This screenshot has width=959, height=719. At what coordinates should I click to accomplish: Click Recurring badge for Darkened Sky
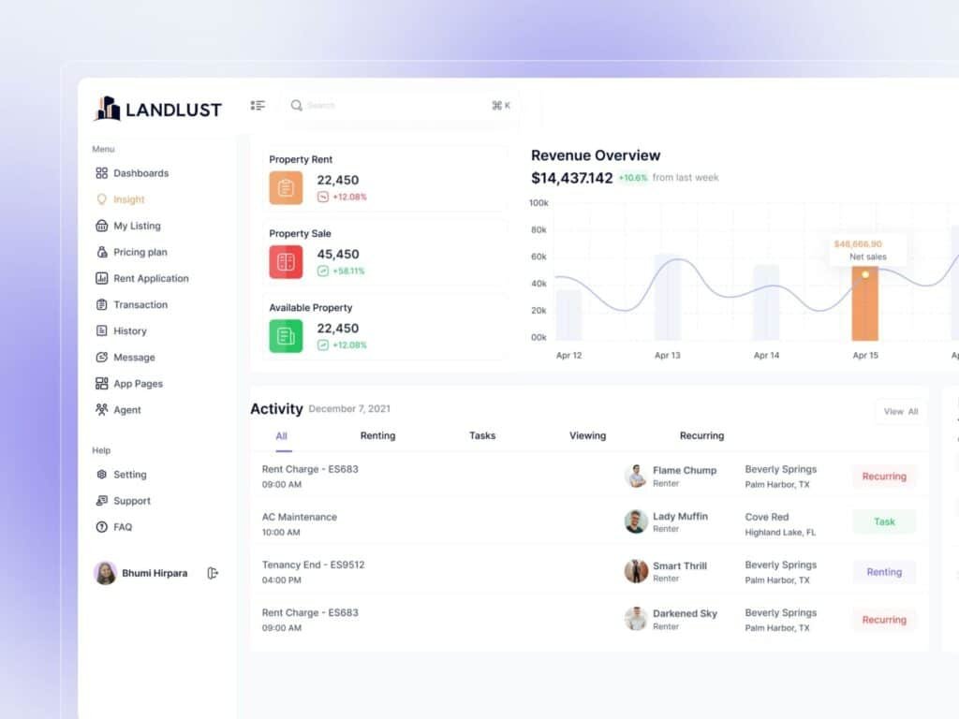pyautogui.click(x=884, y=620)
